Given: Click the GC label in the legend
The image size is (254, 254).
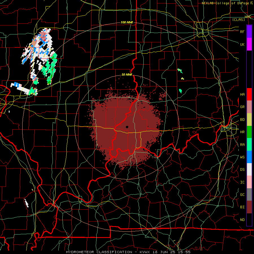Looking at the screenshot, I should (242, 195).
